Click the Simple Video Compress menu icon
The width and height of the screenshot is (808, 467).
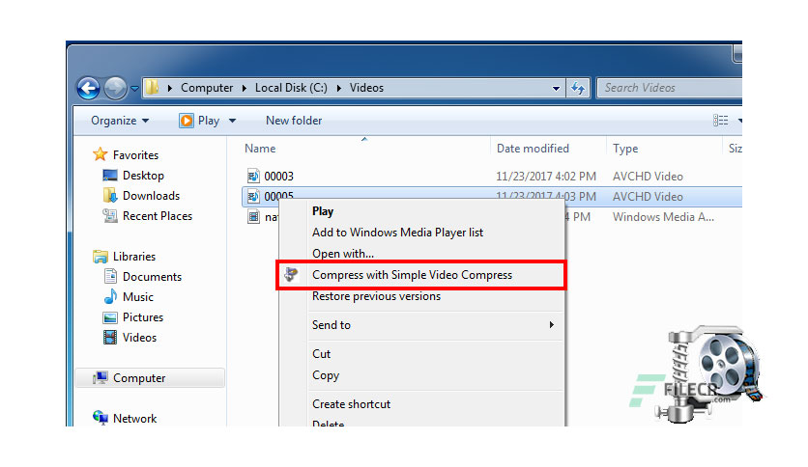click(291, 275)
